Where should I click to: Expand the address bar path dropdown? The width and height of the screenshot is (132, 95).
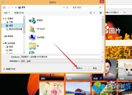coord(64,8)
